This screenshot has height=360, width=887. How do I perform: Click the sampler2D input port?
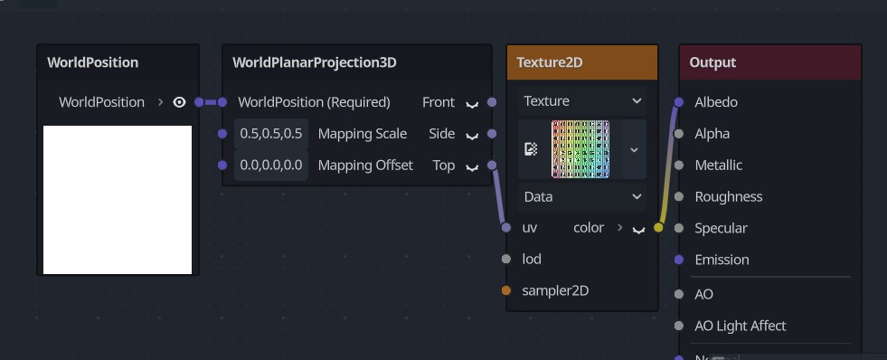[x=506, y=291]
